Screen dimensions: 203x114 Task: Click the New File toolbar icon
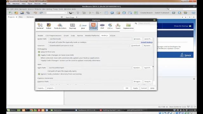point(10,13)
